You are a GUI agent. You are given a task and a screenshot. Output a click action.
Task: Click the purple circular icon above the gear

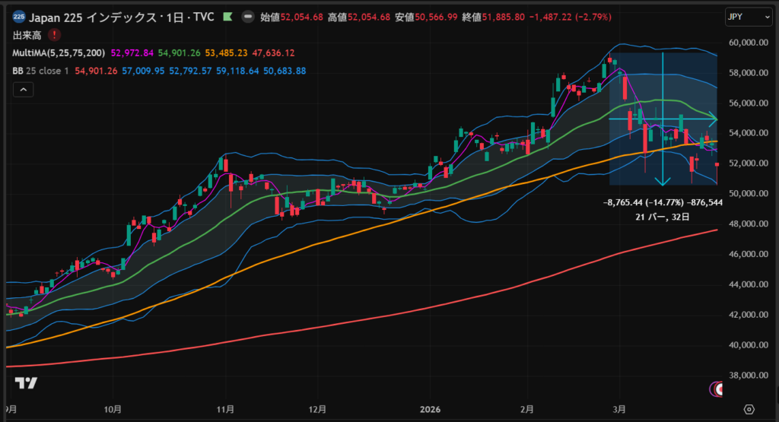tap(716, 389)
